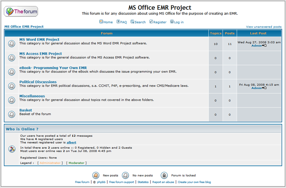Open the Free forum footer link
The height and width of the screenshot is (188, 286).
pos(82,182)
